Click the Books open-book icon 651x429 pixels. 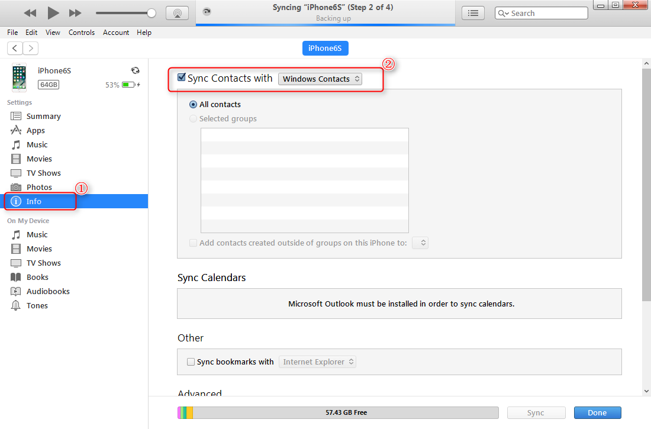pos(16,277)
